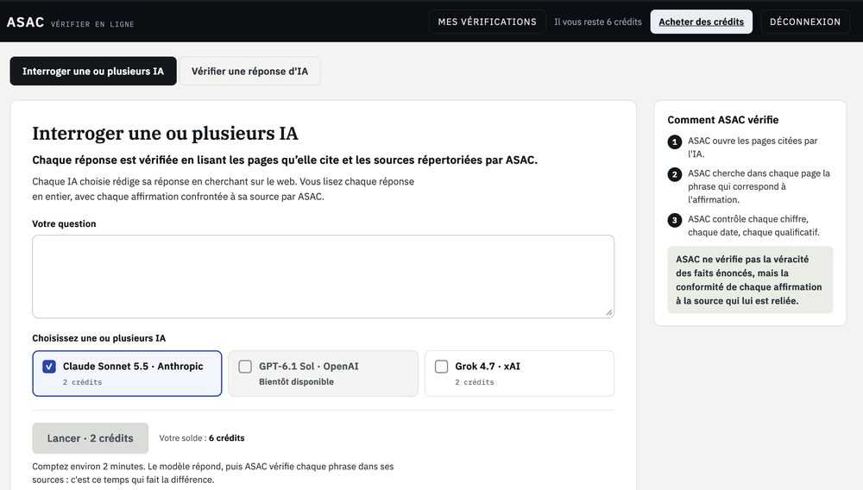Click 'ASAC contrôle chaque chiffre' step text
The image size is (863, 490).
753,225
